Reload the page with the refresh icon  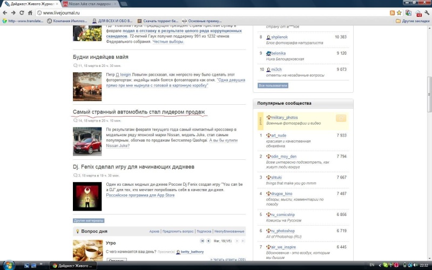click(22, 12)
